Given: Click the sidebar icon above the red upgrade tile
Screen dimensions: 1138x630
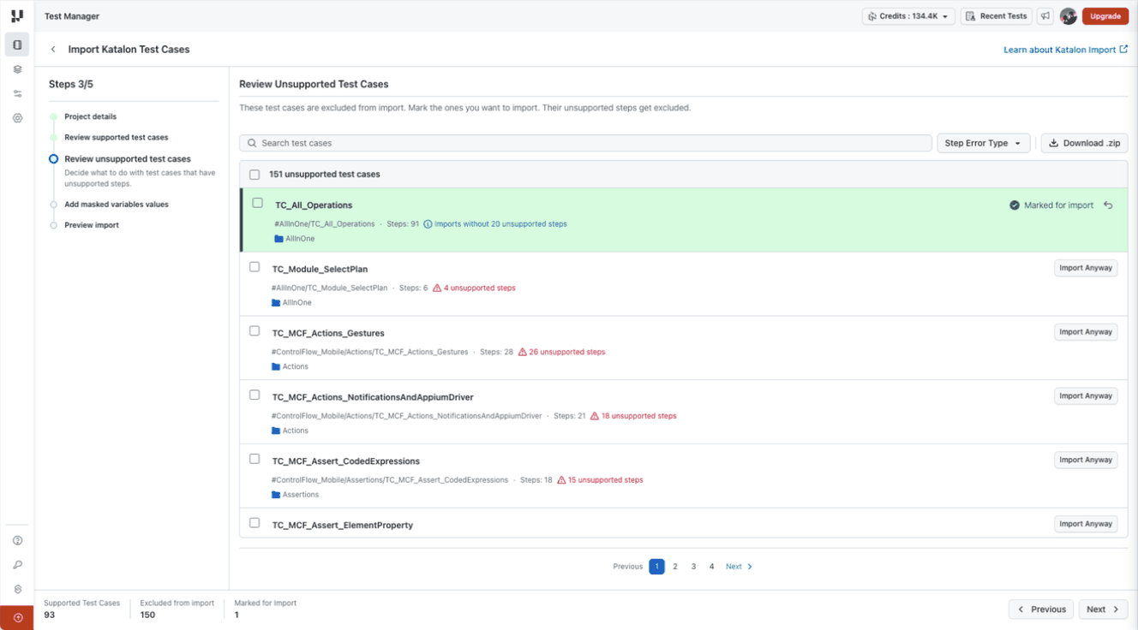Looking at the screenshot, I should pyautogui.click(x=17, y=590).
